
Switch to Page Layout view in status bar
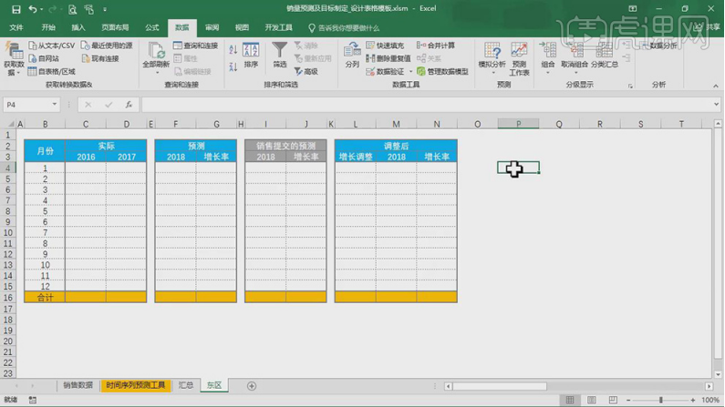point(591,400)
